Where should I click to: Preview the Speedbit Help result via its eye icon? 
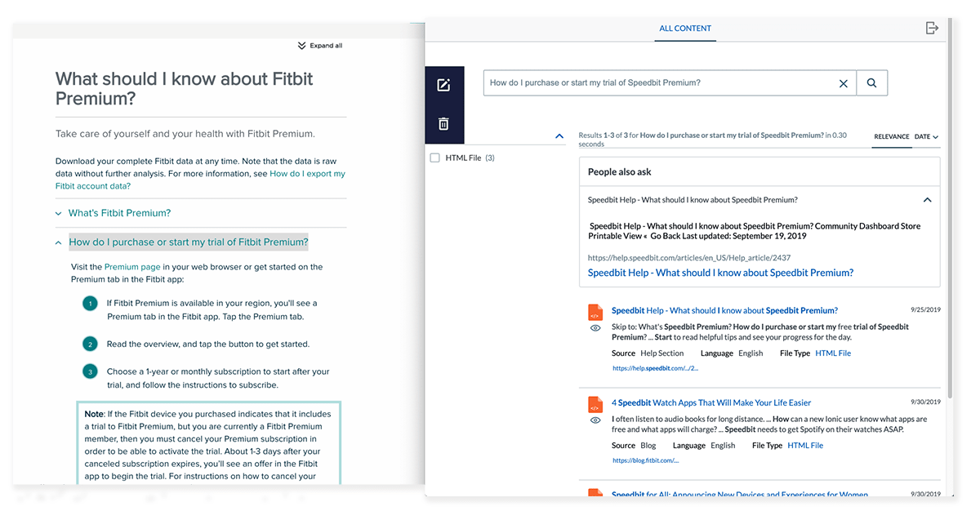595,328
